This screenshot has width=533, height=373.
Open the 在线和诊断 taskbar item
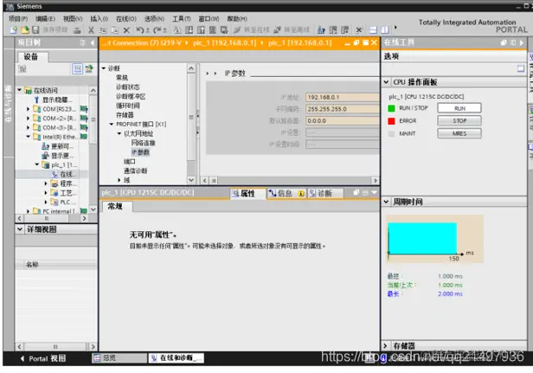pos(177,358)
